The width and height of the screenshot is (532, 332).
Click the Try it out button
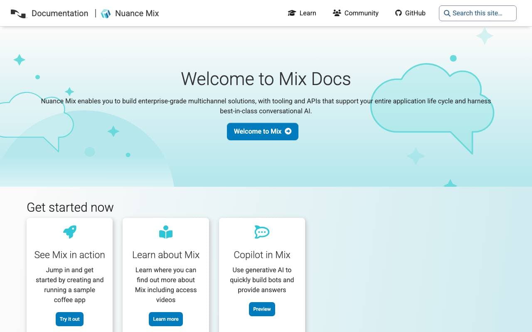tap(69, 319)
